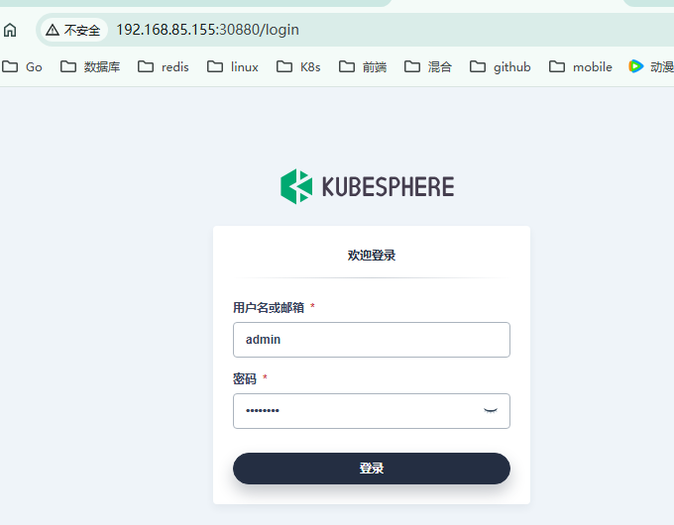Open the mobile bookmarks folder
This screenshot has height=525, width=674.
581,67
